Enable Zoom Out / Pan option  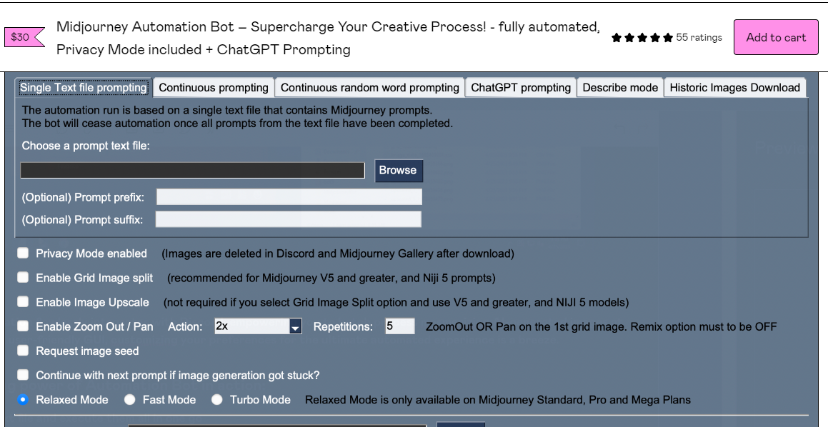click(23, 326)
